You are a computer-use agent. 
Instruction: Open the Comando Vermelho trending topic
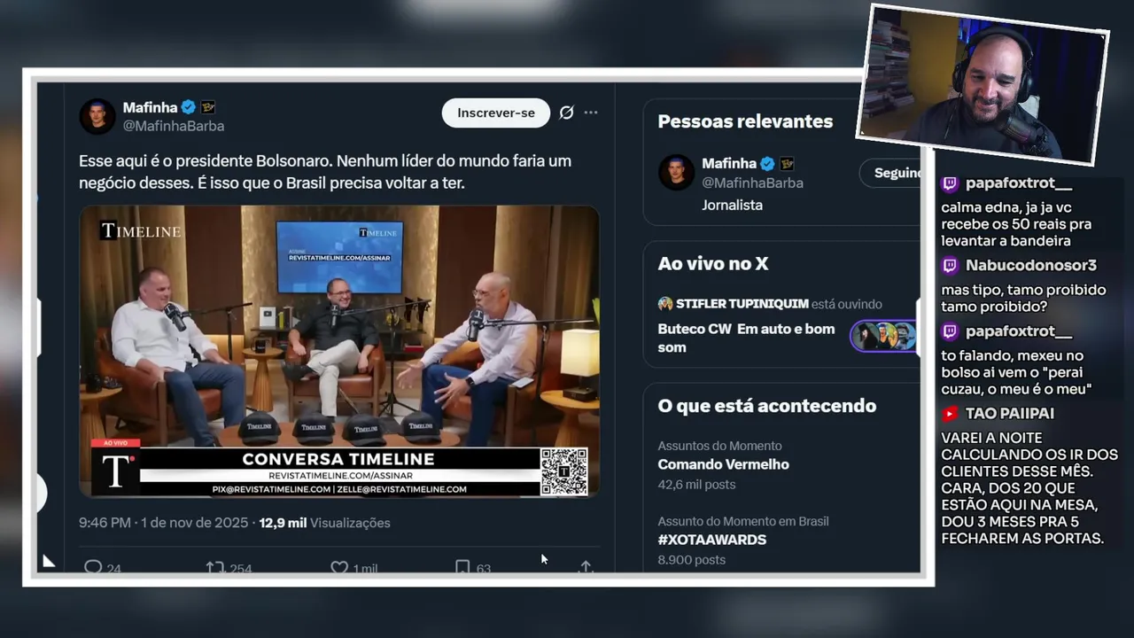point(723,464)
